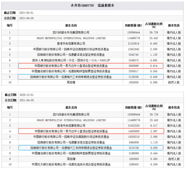Click holding value 193996444 in top table

point(133,33)
